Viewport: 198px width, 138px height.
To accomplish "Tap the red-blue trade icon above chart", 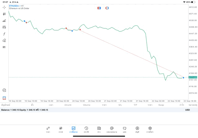I will pyautogui.click(x=99, y=8).
